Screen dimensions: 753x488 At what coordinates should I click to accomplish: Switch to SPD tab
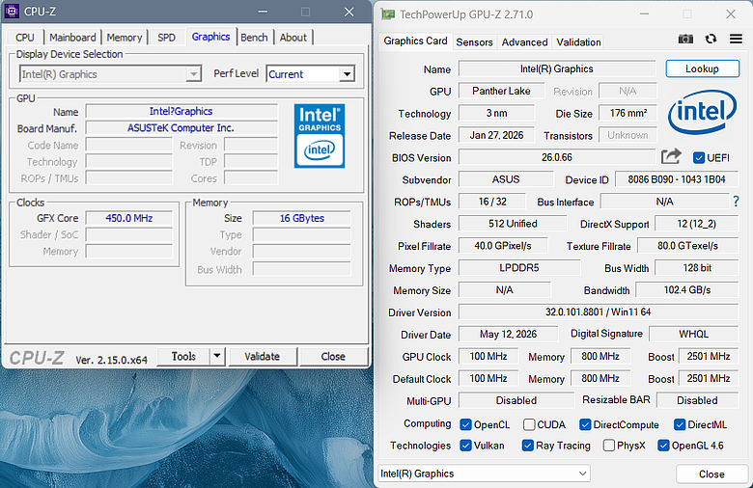[166, 38]
